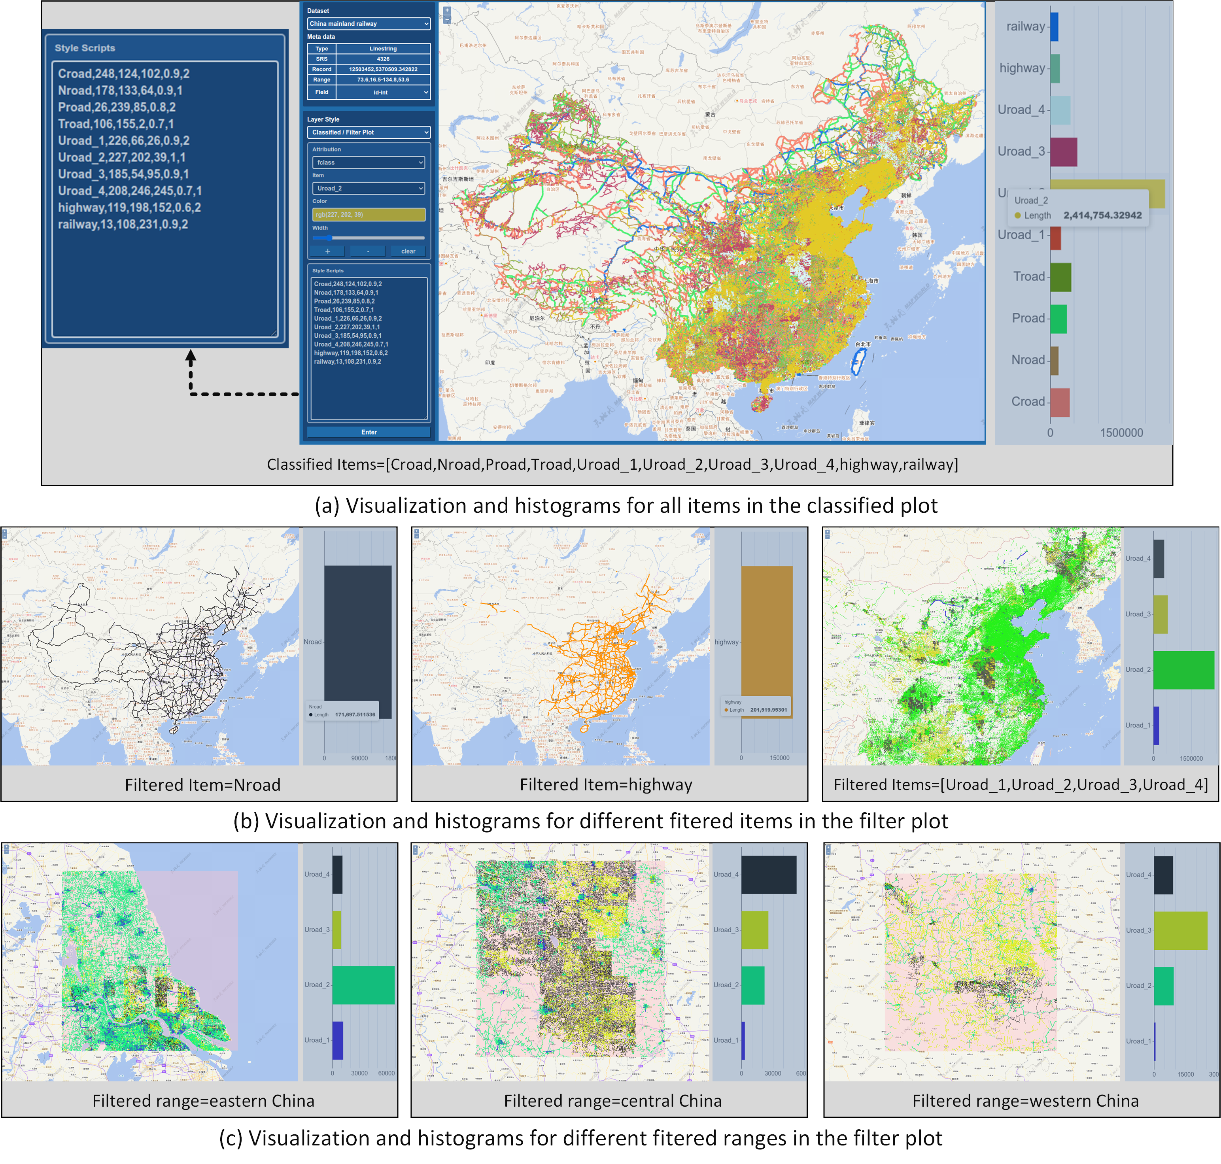Click the 'Linestring' Type cell in Meta data
The width and height of the screenshot is (1221, 1164).
tap(383, 48)
